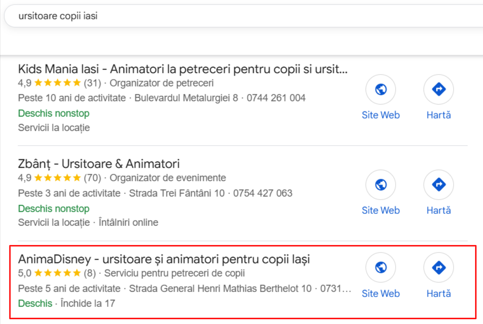Click 'Site Web' label for AnimaDisney

coord(381,294)
